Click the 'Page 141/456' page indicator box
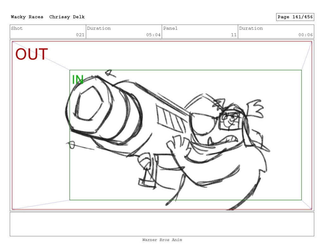This screenshot has width=324, height=251. pos(295,17)
